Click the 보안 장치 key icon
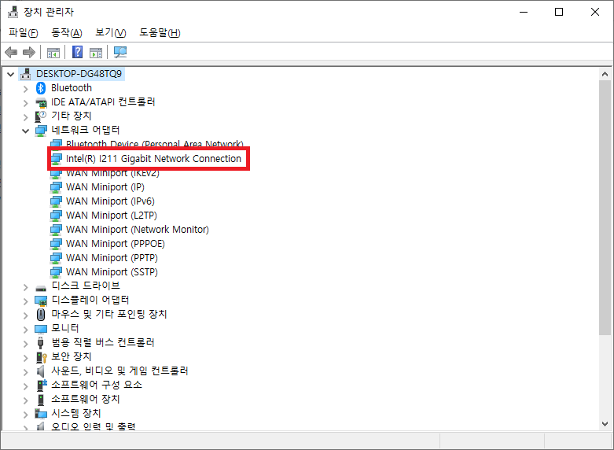Image resolution: width=614 pixels, height=450 pixels. (x=41, y=357)
